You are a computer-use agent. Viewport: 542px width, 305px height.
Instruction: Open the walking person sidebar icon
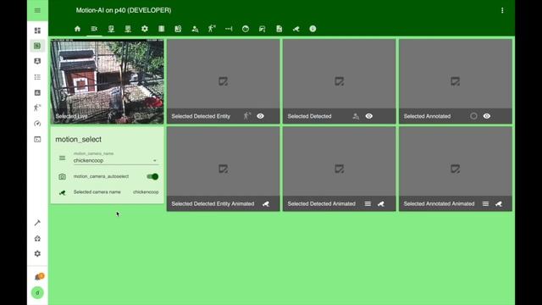[x=37, y=108]
